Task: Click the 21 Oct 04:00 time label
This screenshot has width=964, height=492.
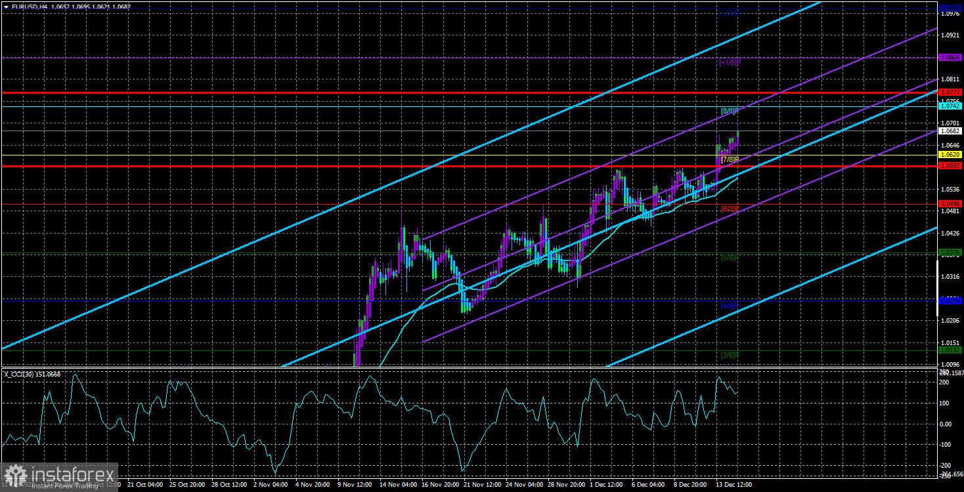Action: pos(145,485)
